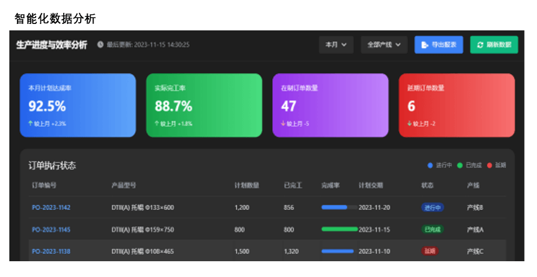The width and height of the screenshot is (537, 277).
Task: Click the 进行中 status badge in first row
Action: (432, 207)
